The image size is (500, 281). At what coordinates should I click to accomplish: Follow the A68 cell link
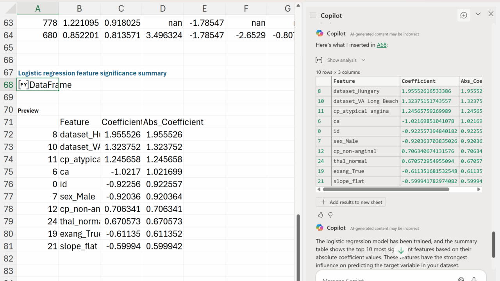(382, 45)
